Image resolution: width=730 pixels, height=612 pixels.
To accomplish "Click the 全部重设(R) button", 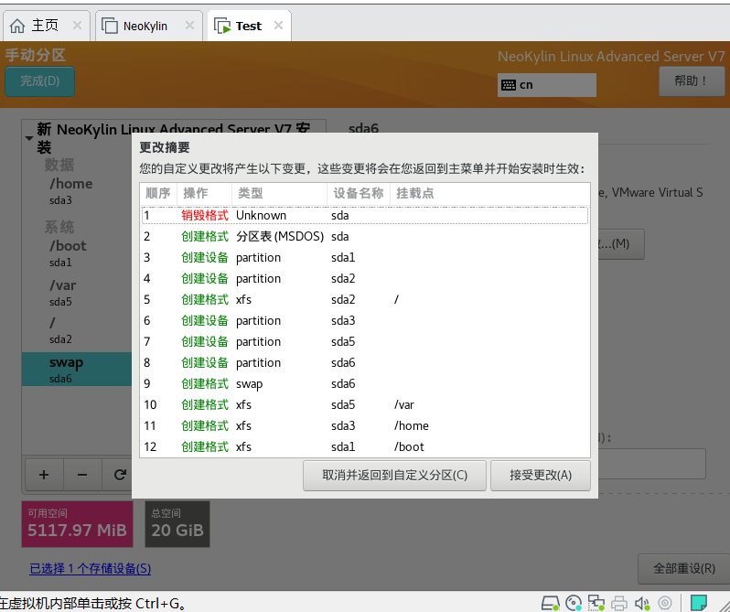I will (683, 569).
